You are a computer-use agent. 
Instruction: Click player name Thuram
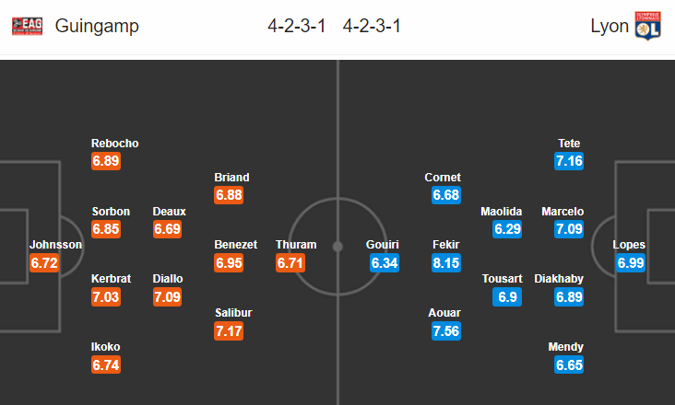296,245
